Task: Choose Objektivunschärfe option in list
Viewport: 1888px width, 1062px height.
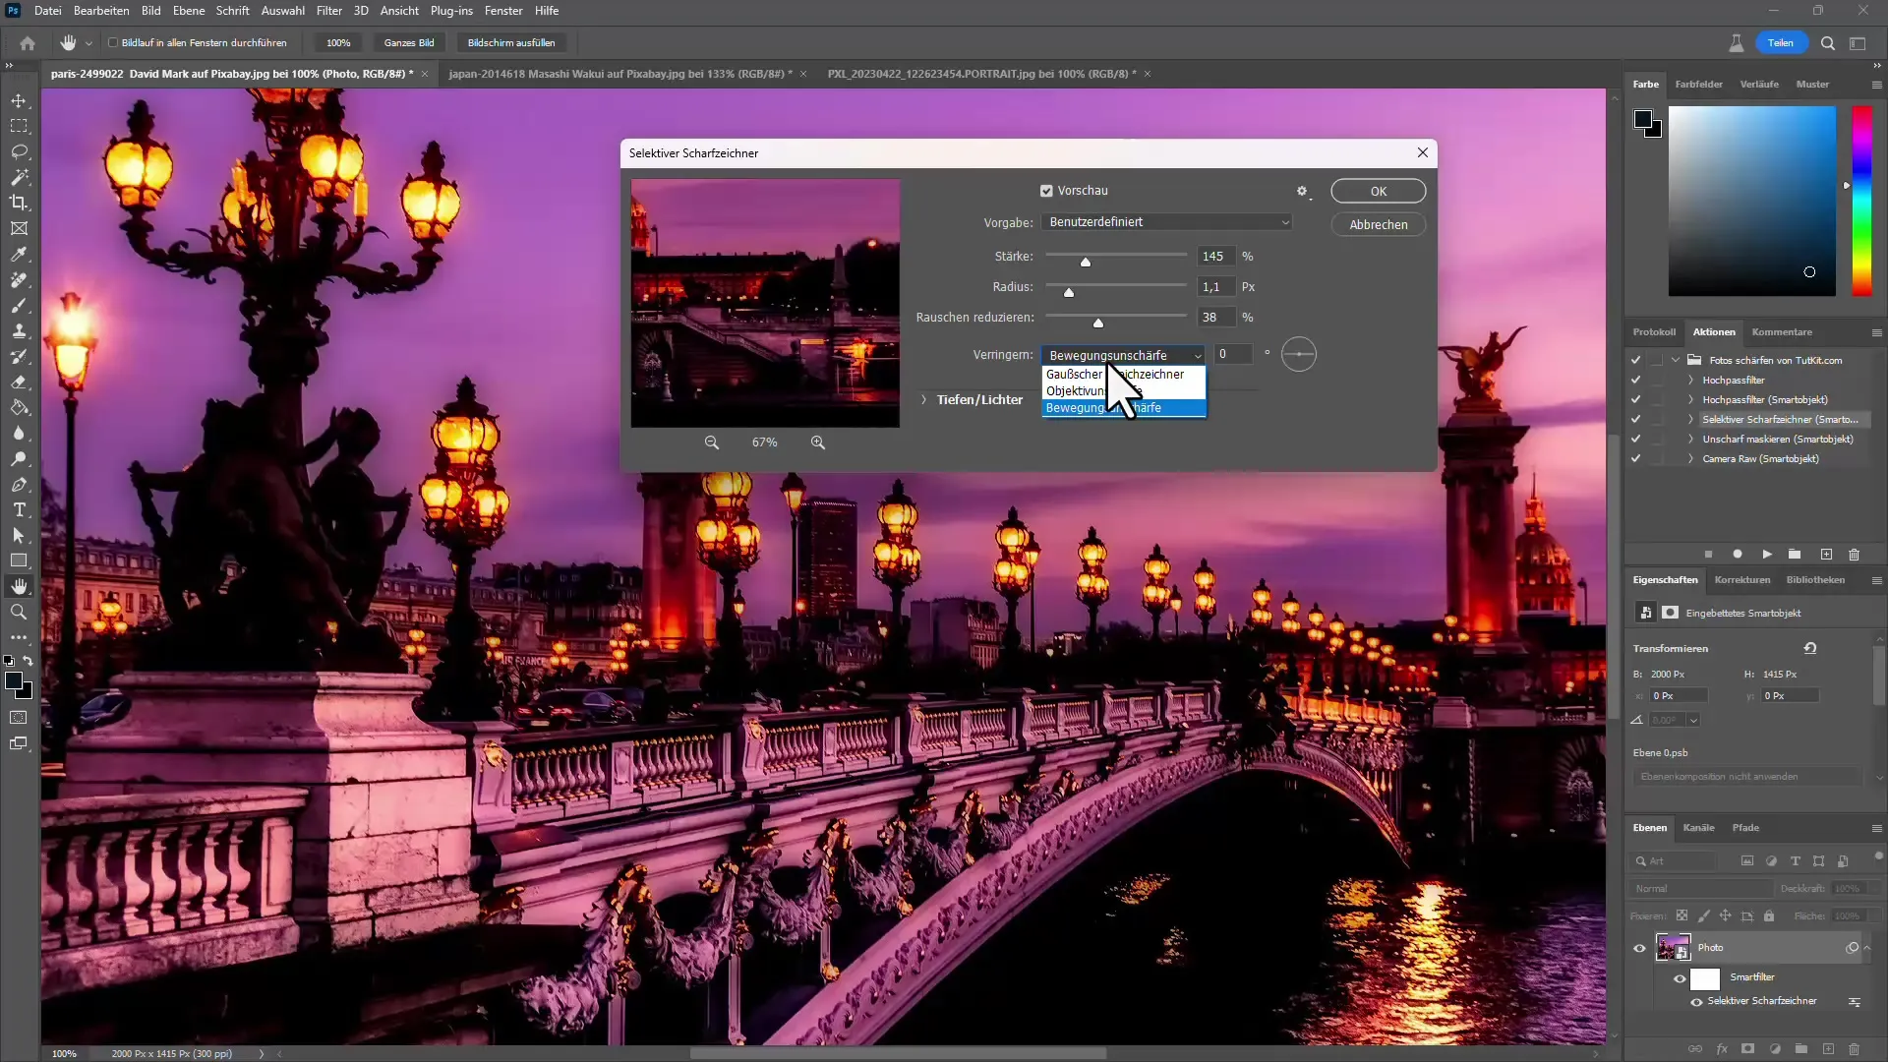Action: tap(1124, 390)
